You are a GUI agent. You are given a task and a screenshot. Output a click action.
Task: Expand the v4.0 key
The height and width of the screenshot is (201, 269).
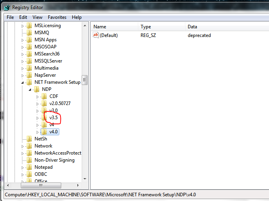pyautogui.click(x=37, y=132)
